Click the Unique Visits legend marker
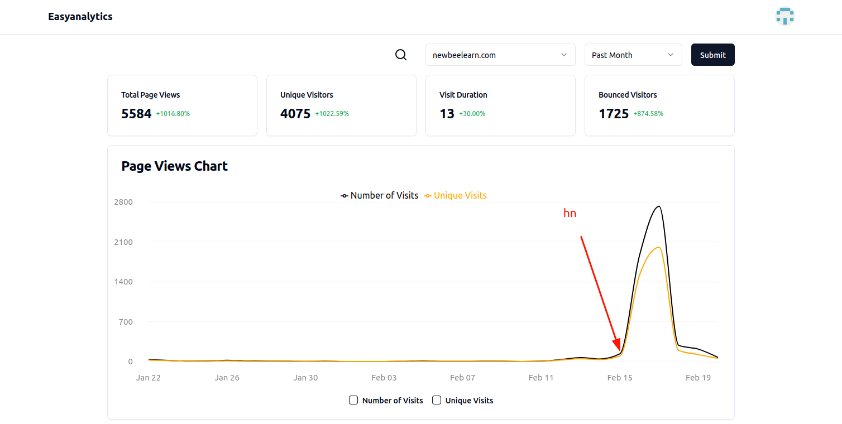The image size is (842, 424). [428, 195]
